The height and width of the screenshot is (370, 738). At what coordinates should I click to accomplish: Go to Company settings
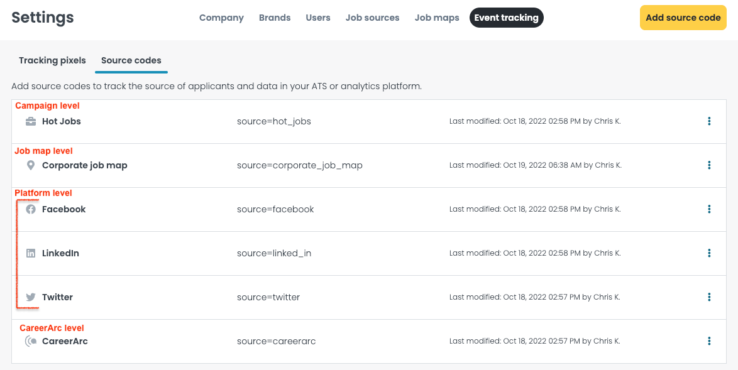pyautogui.click(x=221, y=18)
